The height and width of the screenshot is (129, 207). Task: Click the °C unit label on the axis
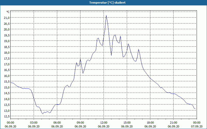tap(8, 12)
